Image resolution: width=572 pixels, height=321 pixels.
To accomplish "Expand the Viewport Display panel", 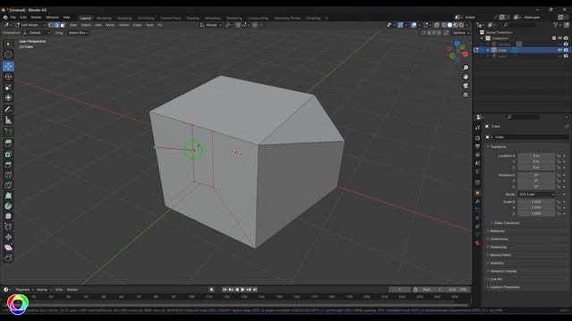I will pyautogui.click(x=503, y=271).
